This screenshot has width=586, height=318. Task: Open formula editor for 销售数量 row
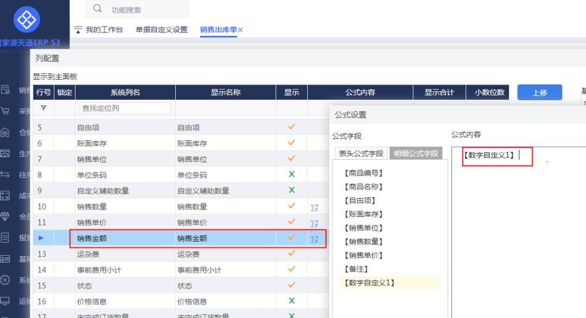(314, 207)
